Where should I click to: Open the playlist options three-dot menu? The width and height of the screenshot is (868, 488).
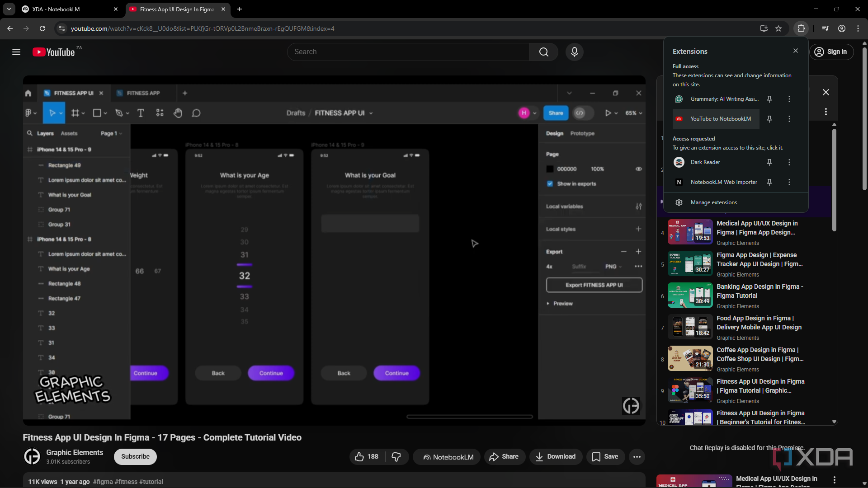(x=826, y=112)
